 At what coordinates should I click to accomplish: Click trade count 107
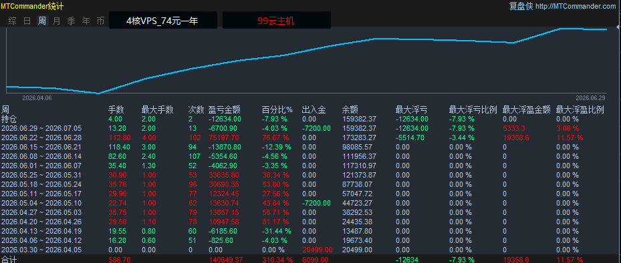[x=194, y=156]
